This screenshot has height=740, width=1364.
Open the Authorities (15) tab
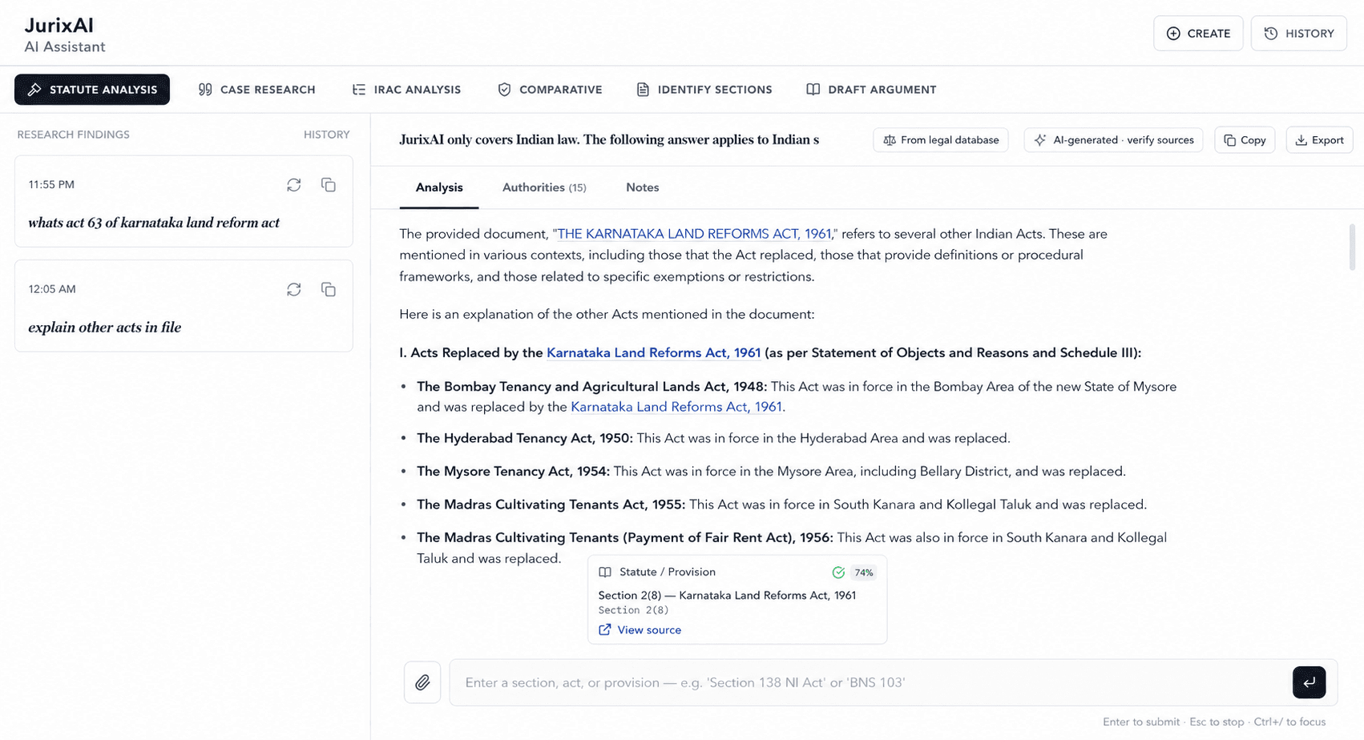[x=544, y=187]
